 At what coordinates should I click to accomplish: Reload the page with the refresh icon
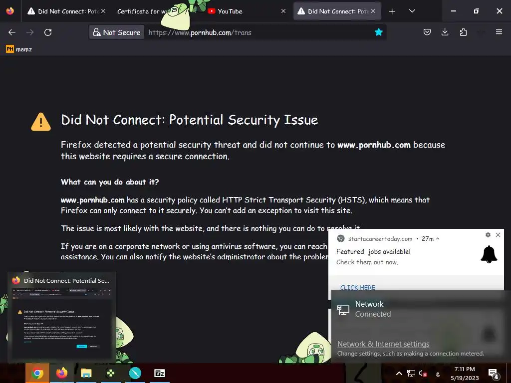pos(48,32)
